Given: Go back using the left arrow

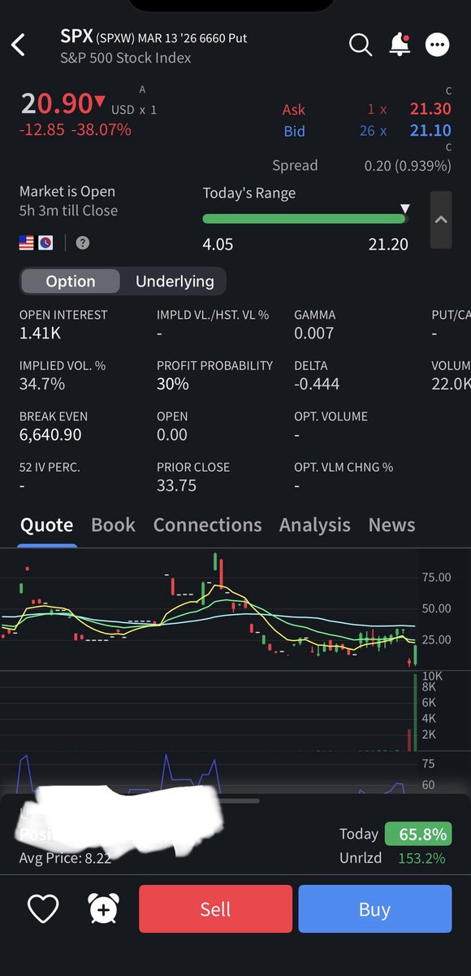Looking at the screenshot, I should point(19,45).
